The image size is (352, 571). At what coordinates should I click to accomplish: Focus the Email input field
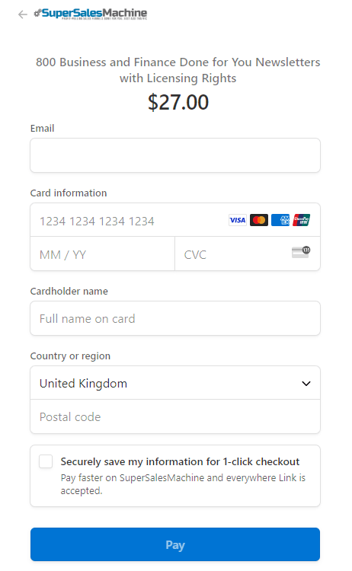click(175, 155)
